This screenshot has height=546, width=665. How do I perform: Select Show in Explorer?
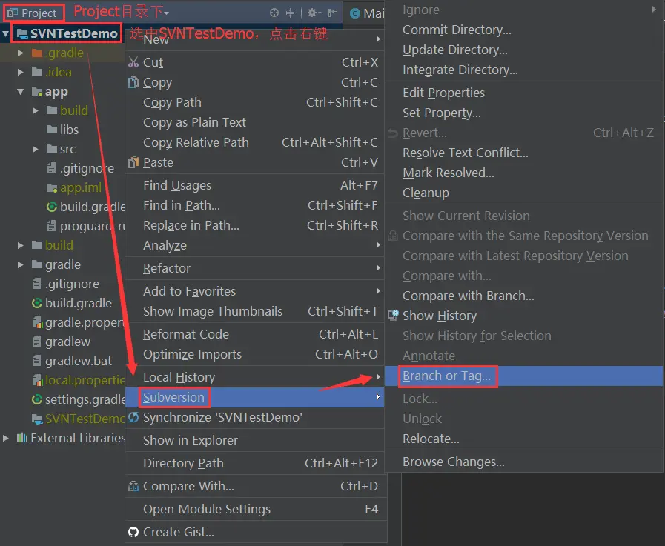(255, 440)
